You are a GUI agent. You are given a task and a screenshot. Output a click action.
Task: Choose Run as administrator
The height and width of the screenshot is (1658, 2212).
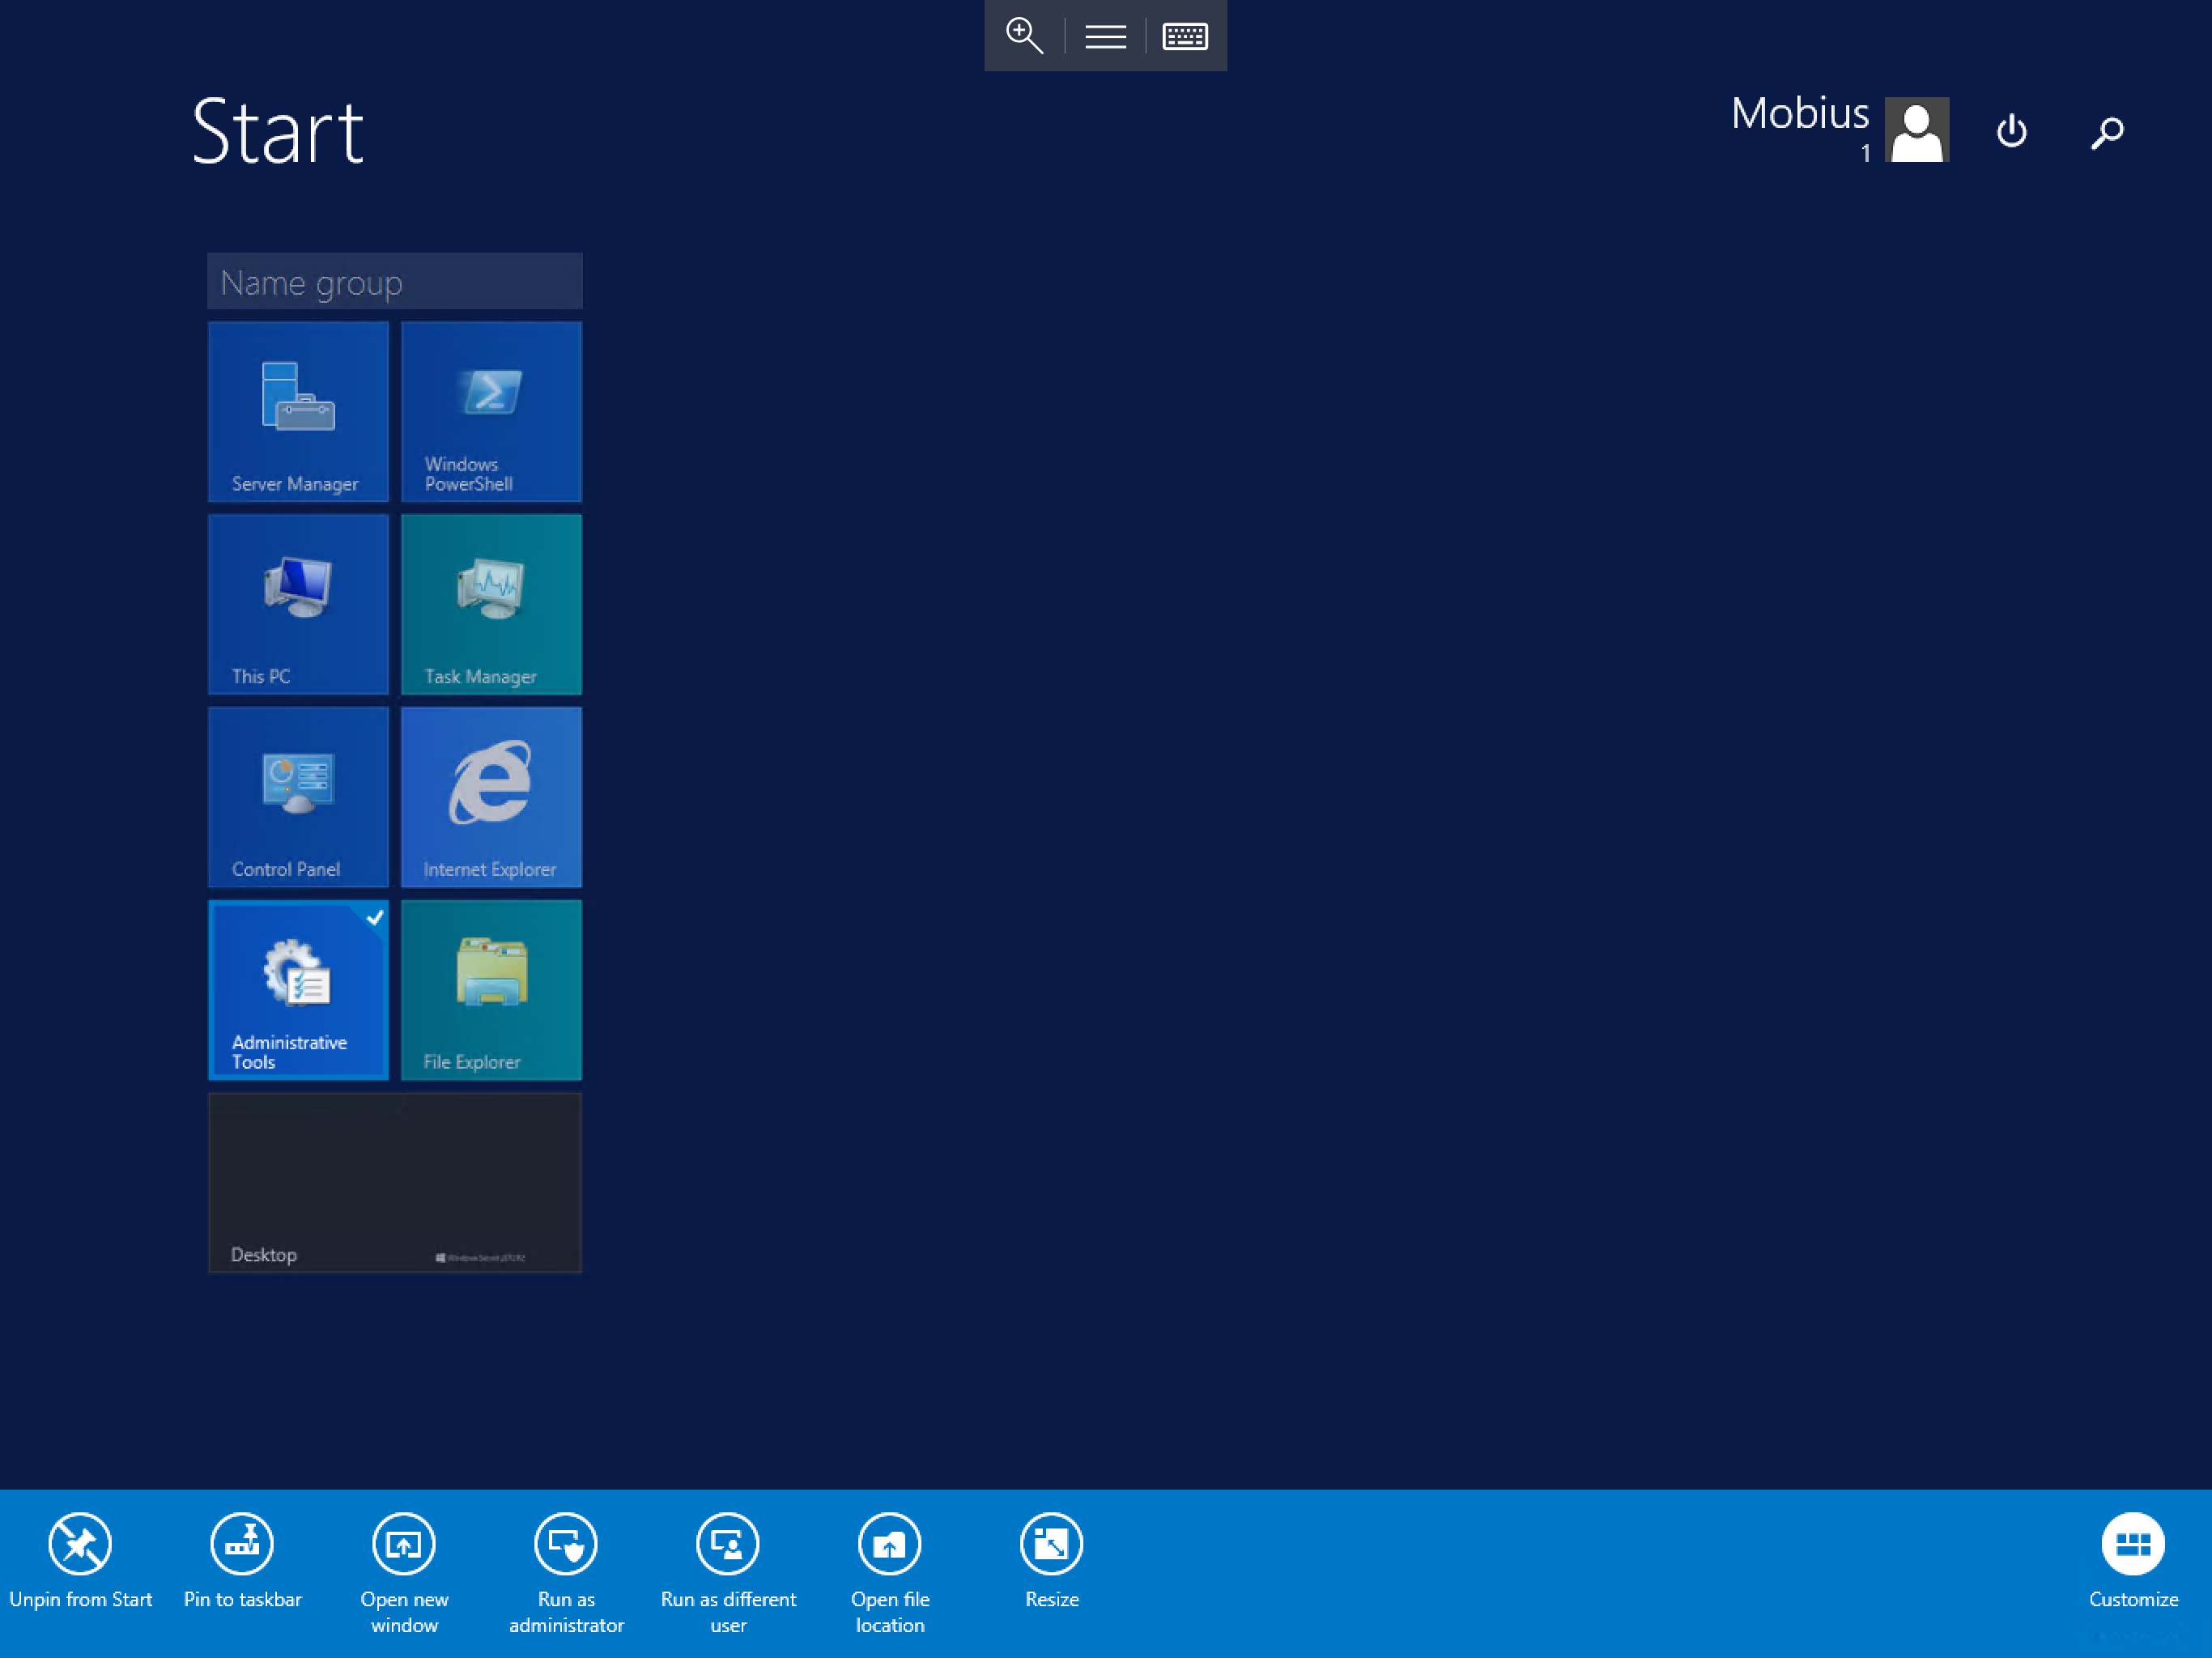[x=566, y=1573]
